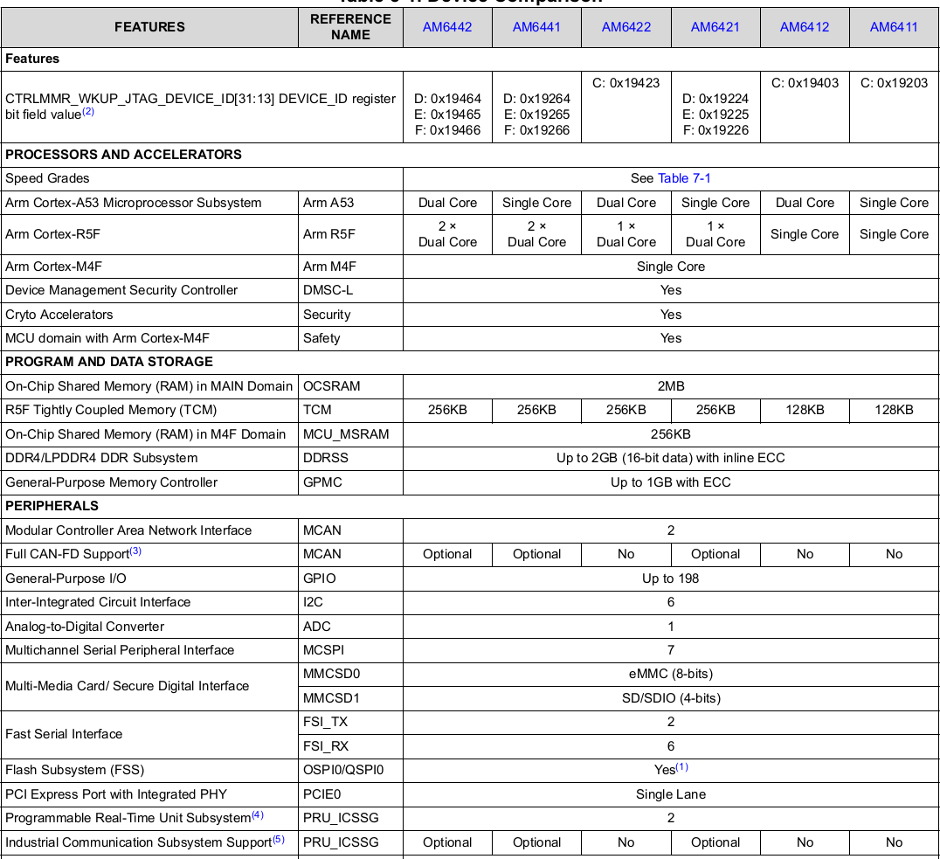This screenshot has width=940, height=859.
Task: Open the AM6411 device link
Action: (x=894, y=27)
